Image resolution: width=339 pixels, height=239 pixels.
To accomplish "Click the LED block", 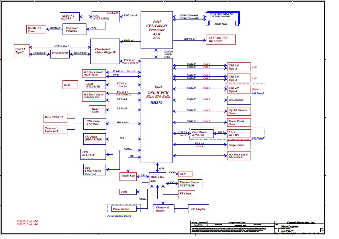I will tap(128, 192).
